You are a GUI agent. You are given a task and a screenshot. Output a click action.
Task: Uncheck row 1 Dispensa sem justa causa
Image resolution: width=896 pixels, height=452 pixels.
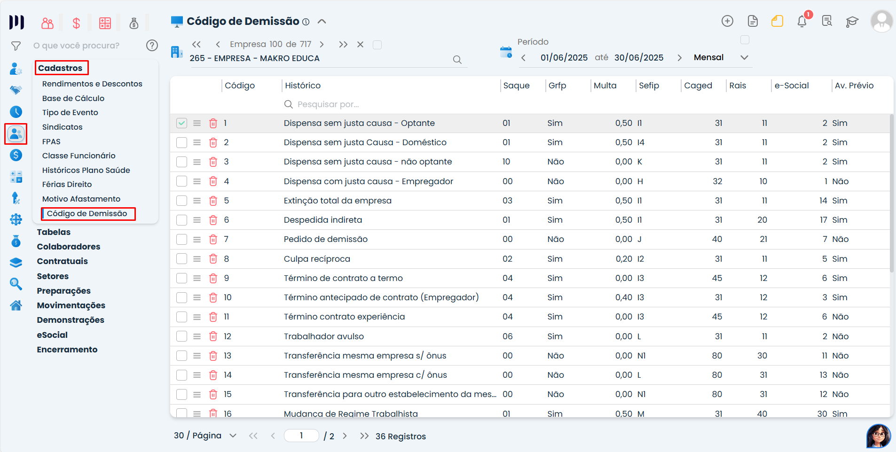click(181, 123)
